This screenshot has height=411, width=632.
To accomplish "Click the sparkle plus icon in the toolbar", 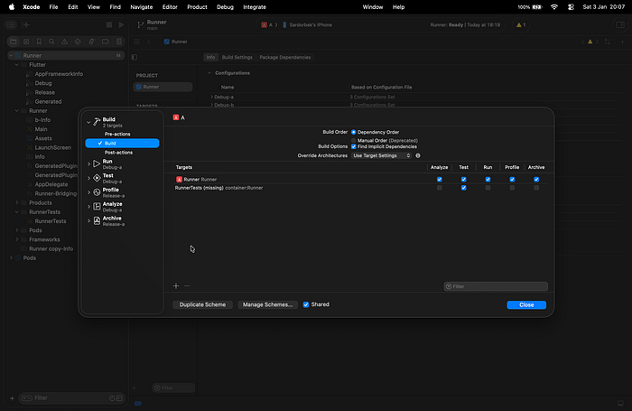I will coord(26,24).
